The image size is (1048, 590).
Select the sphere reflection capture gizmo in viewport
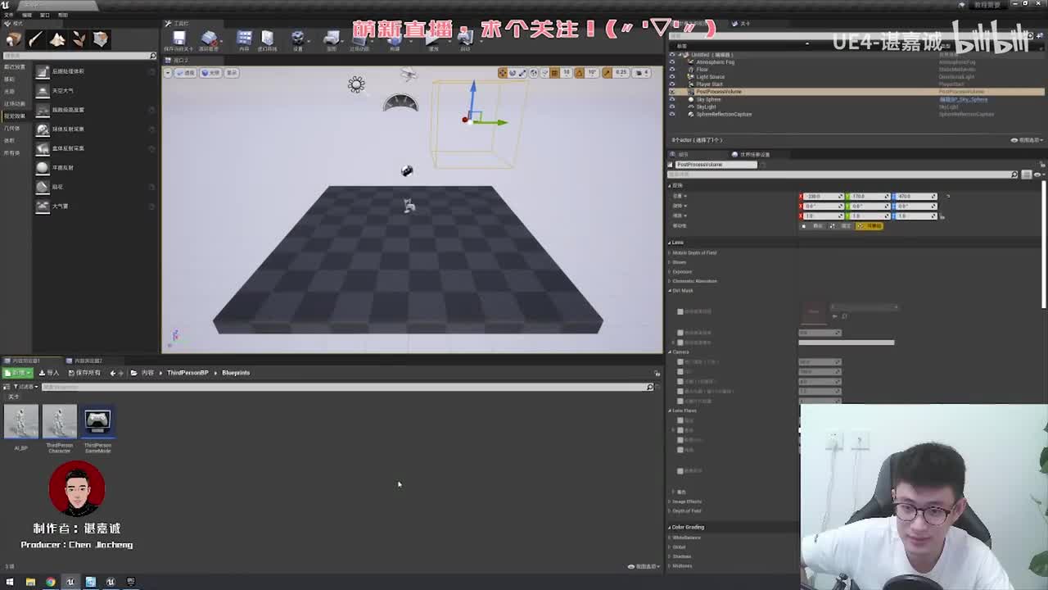(x=407, y=170)
